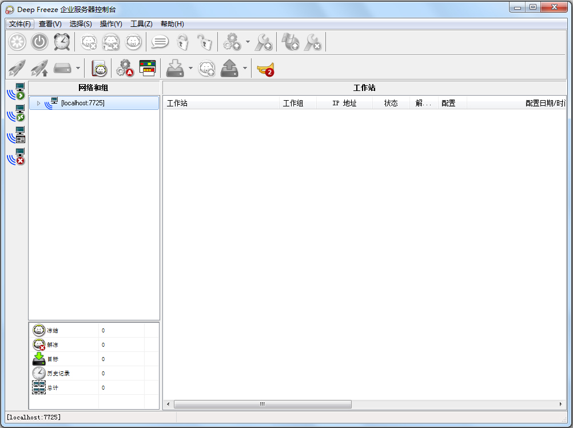Sort by the 工作组 column header
Image resolution: width=573 pixels, height=428 pixels.
click(x=298, y=104)
